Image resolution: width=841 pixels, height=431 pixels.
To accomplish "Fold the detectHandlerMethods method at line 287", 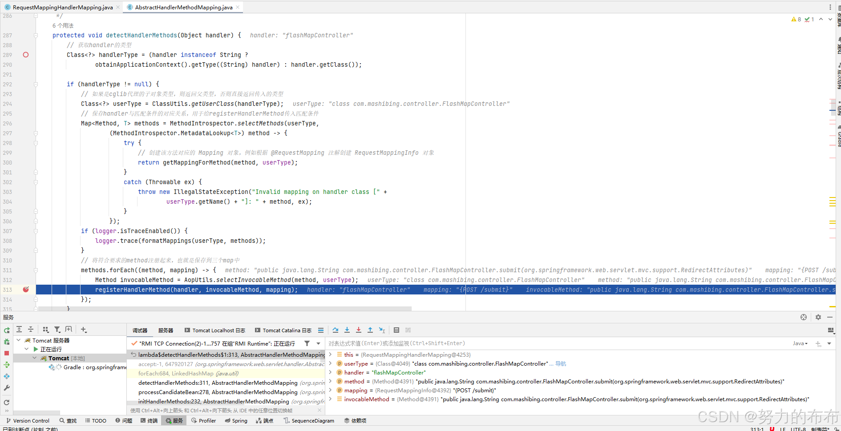I will (36, 35).
